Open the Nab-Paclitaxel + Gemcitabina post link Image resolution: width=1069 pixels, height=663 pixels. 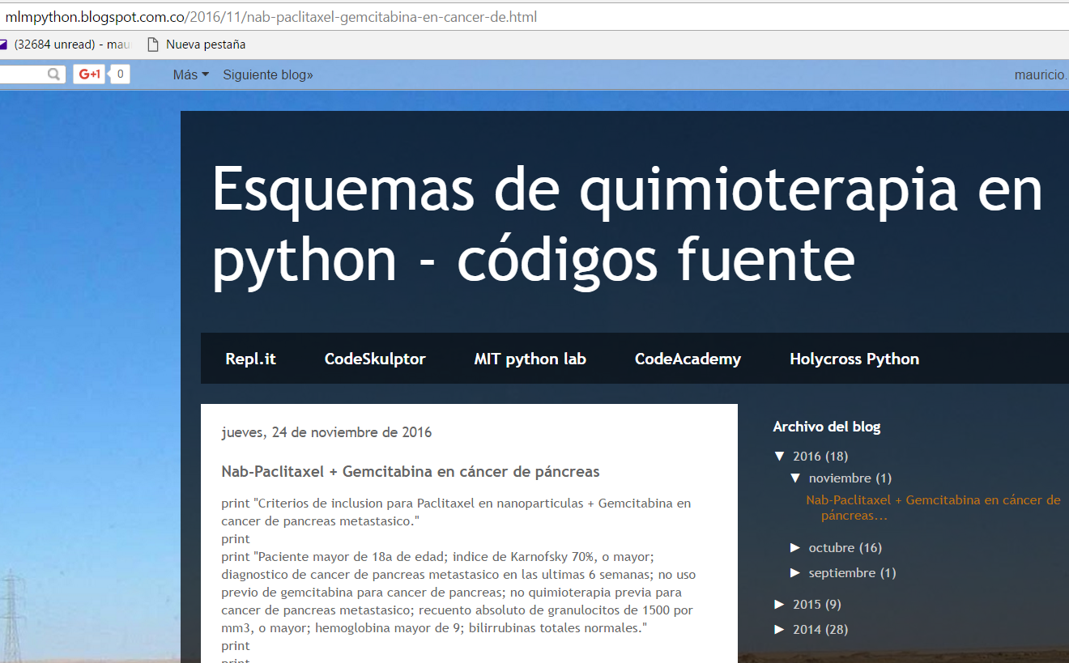point(933,500)
